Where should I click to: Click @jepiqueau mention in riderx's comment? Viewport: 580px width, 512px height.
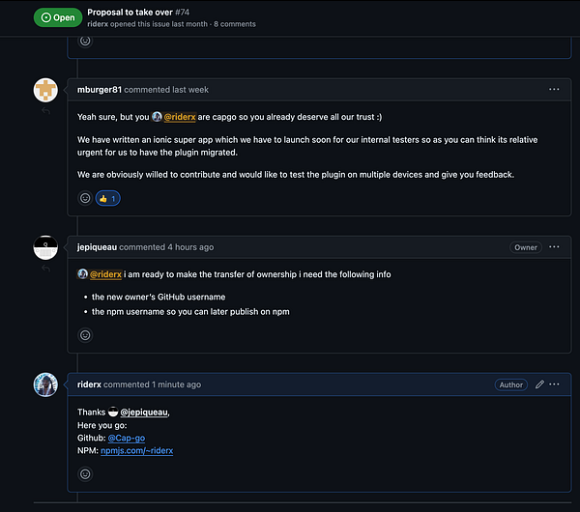144,412
